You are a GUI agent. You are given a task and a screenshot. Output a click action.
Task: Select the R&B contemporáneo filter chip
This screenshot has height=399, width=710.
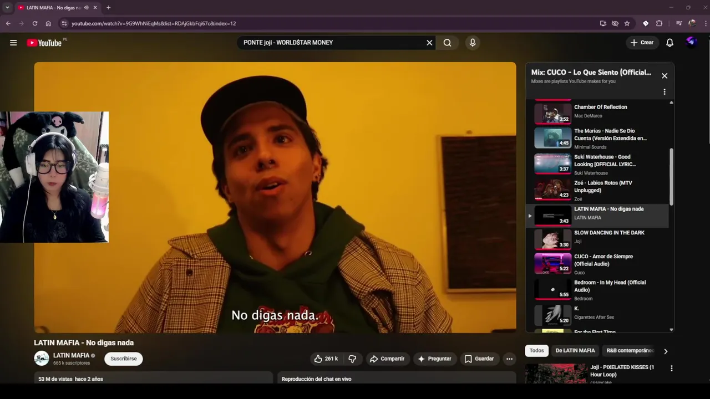click(x=630, y=351)
